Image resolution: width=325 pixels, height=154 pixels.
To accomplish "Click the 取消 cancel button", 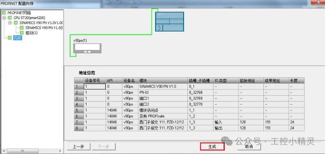I will (x=249, y=147).
